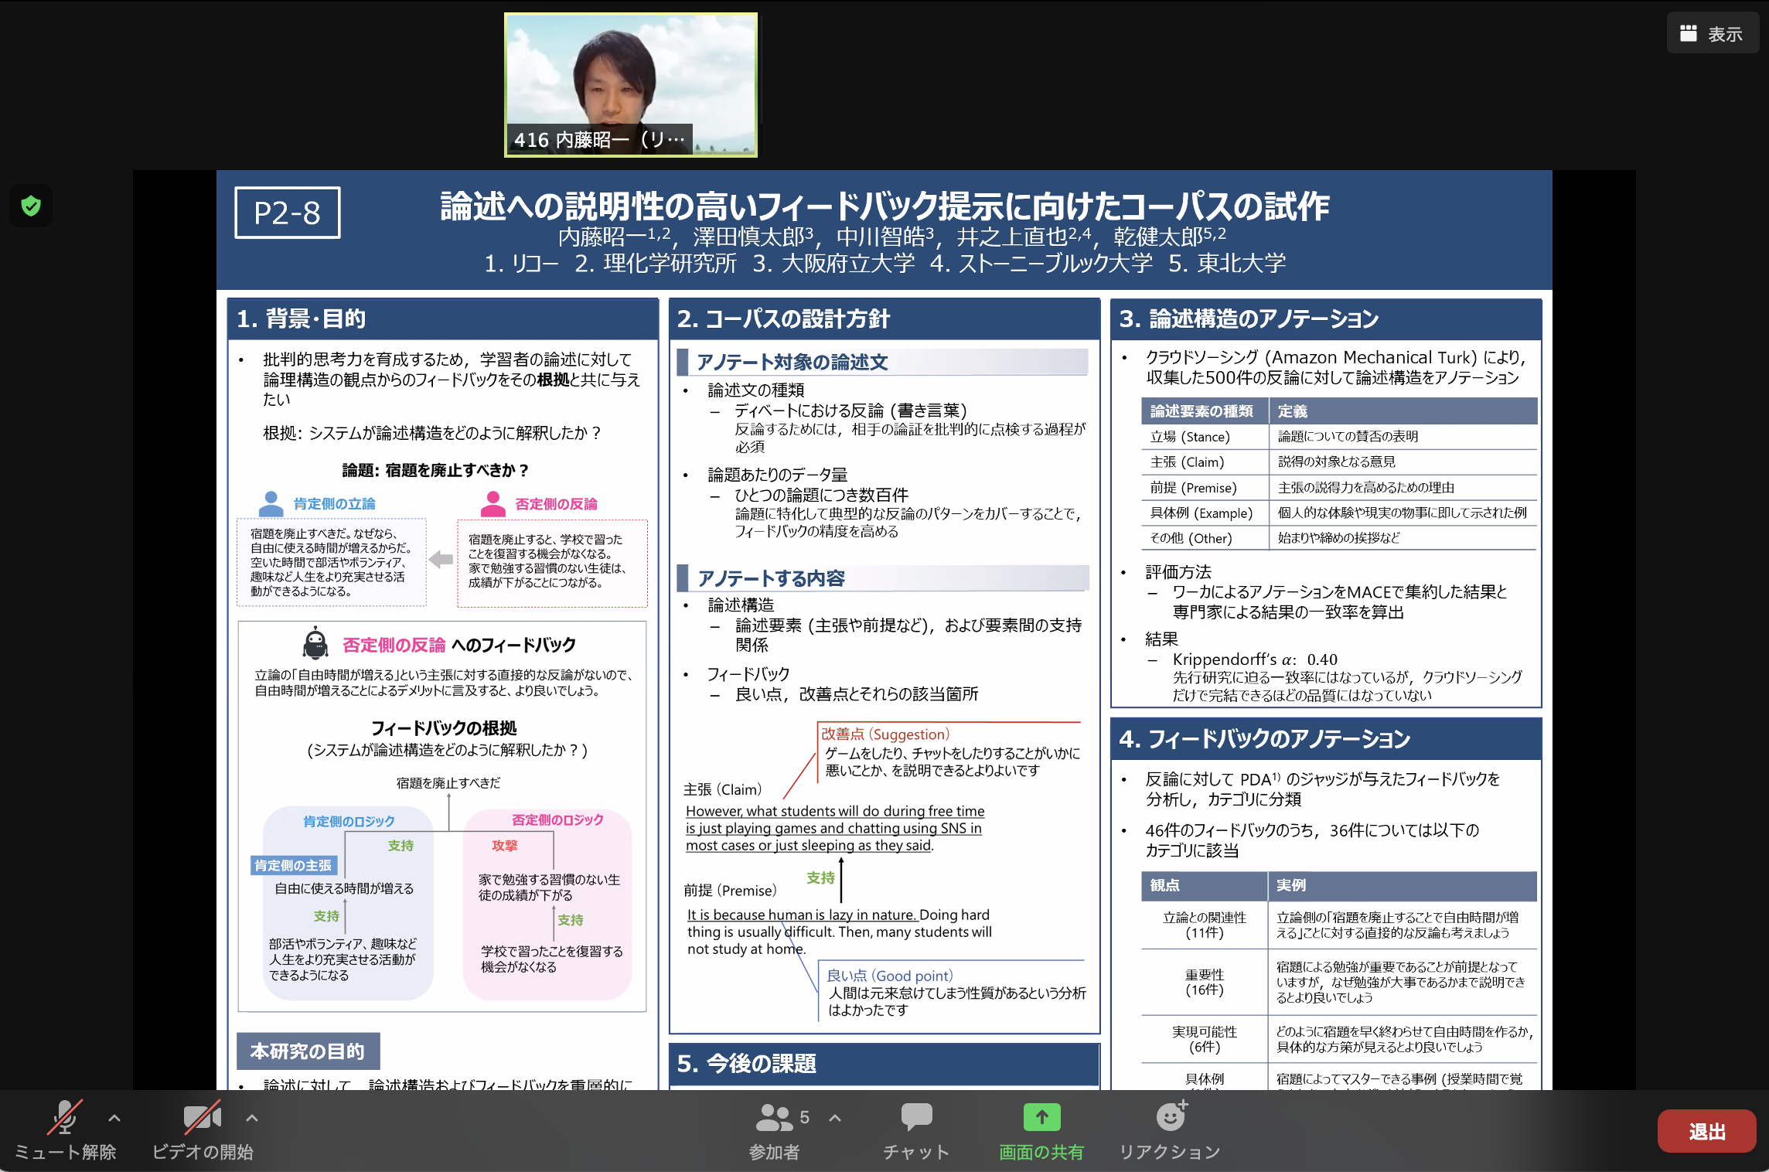Open reactions (リアクション)
Screen dimensions: 1769x1172
pos(1170,1131)
